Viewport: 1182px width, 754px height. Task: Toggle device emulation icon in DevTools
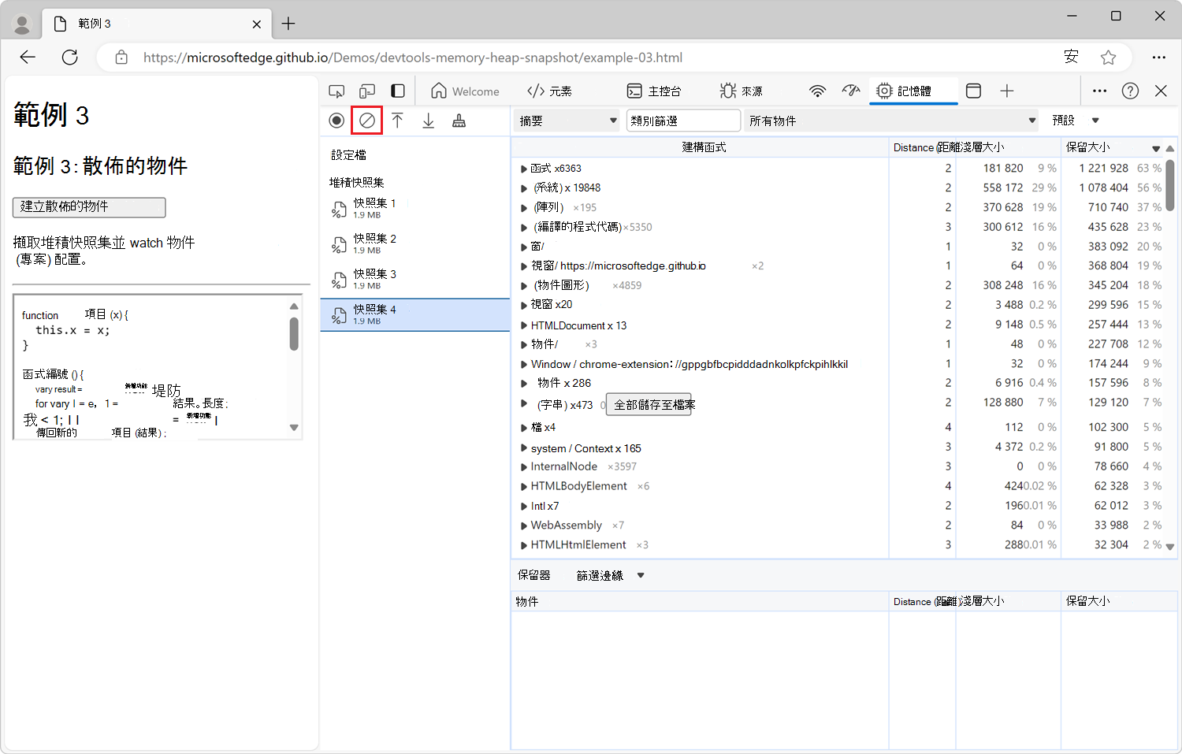point(367,91)
